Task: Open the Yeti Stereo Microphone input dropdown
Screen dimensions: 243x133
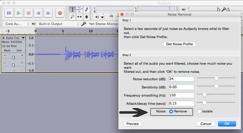Action: click(x=103, y=24)
